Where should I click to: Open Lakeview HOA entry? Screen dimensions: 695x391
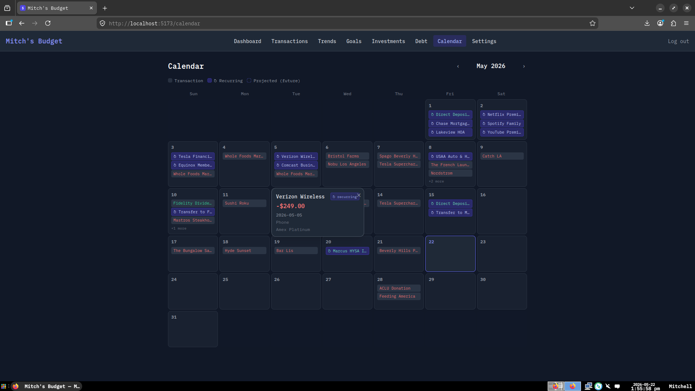pos(450,132)
